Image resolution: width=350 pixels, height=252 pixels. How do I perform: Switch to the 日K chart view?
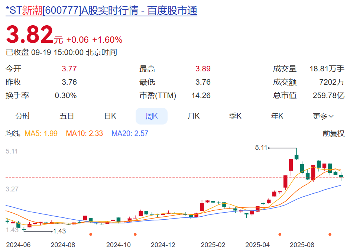[x=110, y=116]
